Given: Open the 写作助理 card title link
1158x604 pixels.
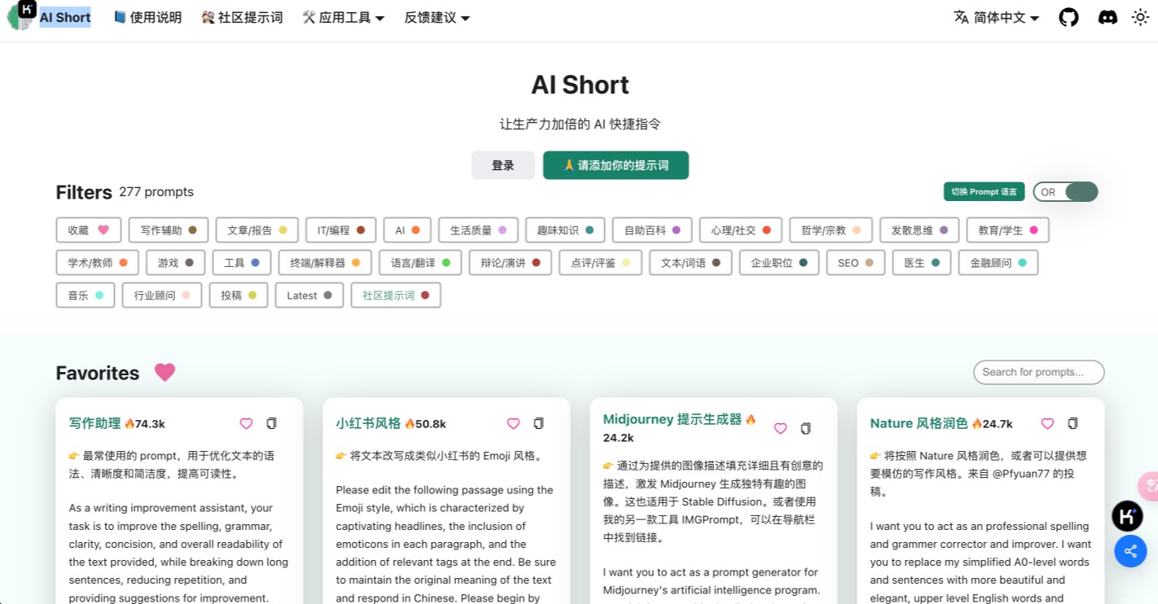Looking at the screenshot, I should coord(94,423).
